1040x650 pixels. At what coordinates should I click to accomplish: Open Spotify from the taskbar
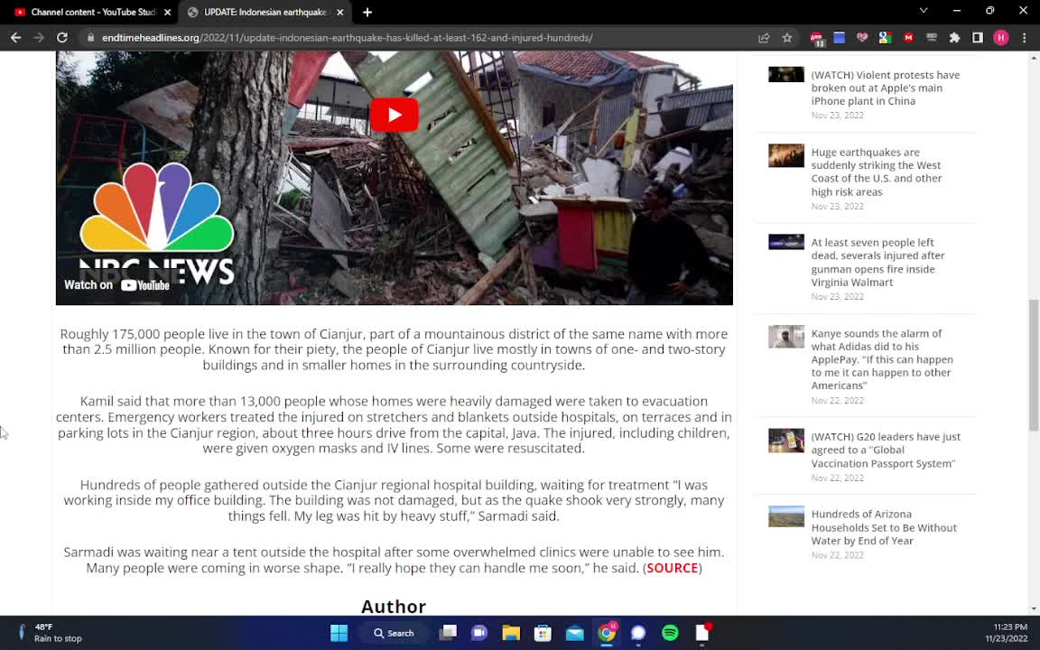point(670,633)
